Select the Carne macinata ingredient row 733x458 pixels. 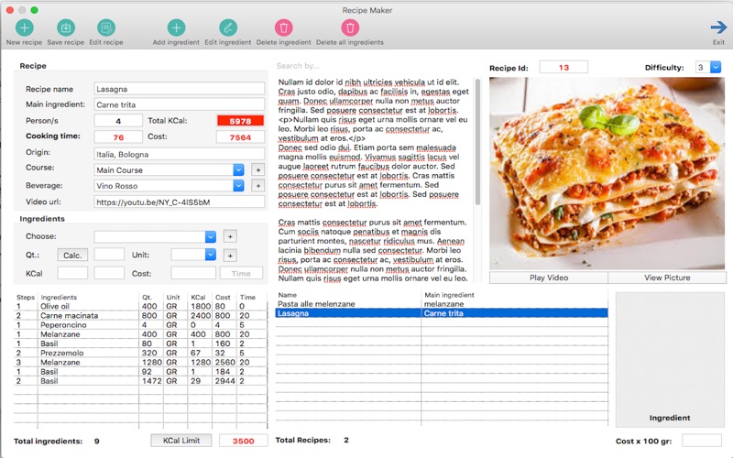click(140, 315)
